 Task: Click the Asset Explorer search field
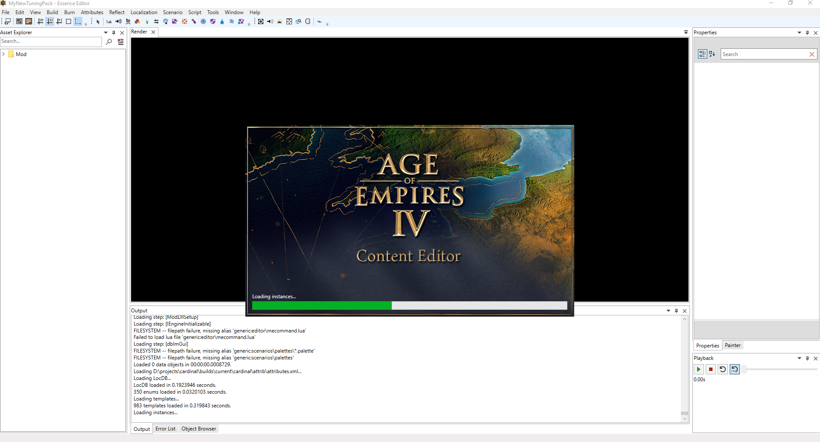51,42
